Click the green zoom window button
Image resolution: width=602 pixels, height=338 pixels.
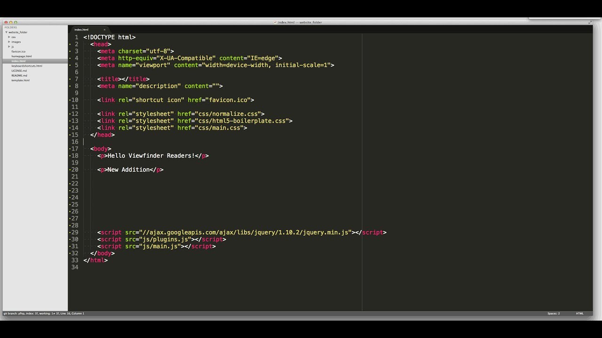16,22
